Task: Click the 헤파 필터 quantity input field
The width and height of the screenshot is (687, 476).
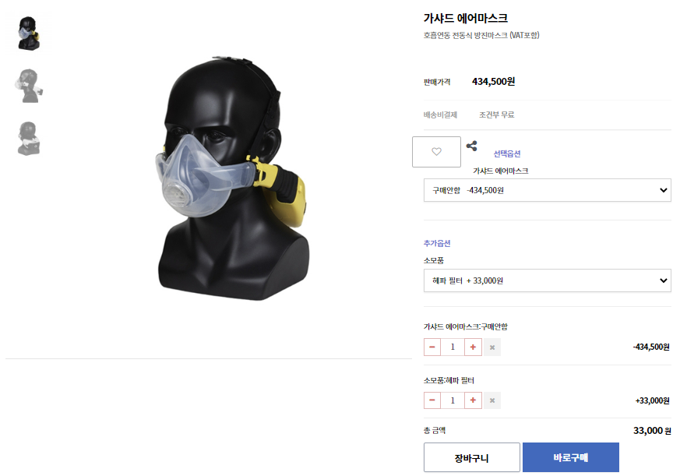Action: click(x=453, y=400)
